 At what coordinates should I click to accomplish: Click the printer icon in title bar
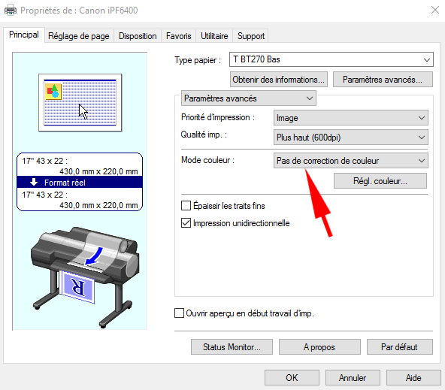point(11,11)
